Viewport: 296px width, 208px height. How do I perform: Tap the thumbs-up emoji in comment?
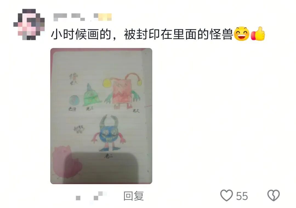coord(258,34)
